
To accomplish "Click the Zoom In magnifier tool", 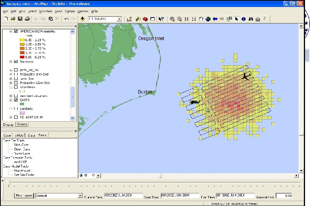I will [x=172, y=19].
